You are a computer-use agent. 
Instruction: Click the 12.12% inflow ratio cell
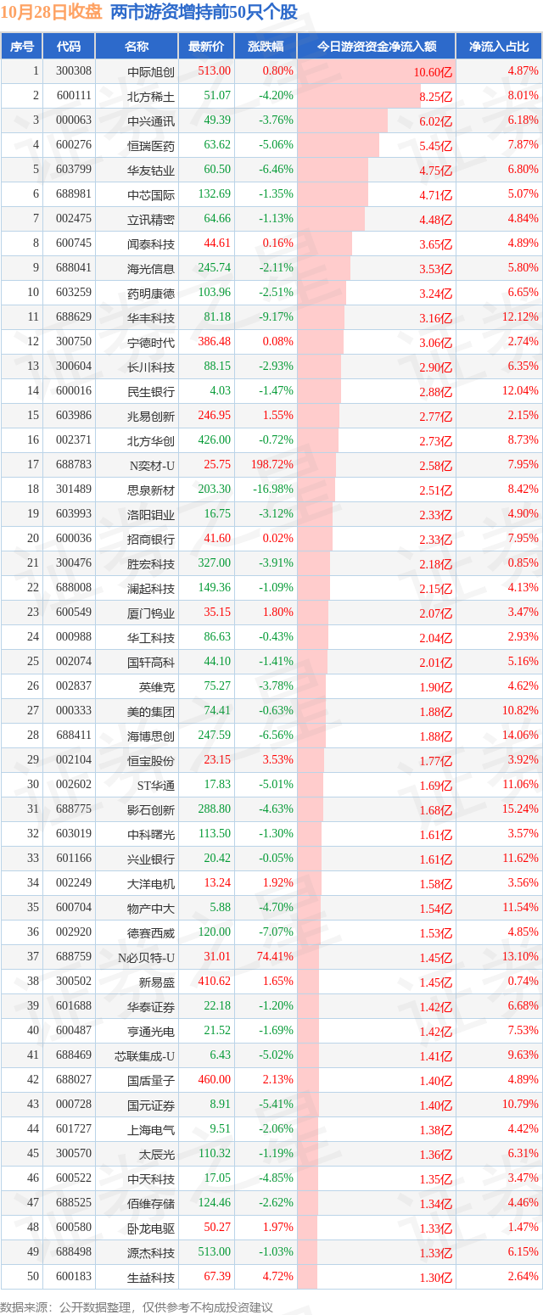(520, 317)
